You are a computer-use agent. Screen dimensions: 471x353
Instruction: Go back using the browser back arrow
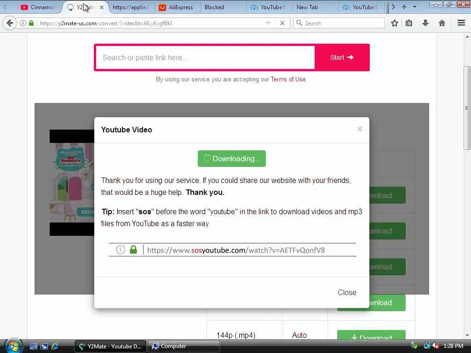tap(10, 23)
